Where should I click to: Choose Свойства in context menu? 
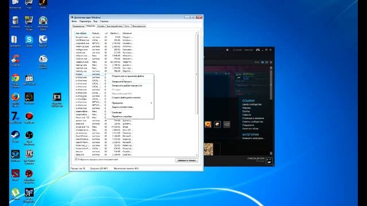pyautogui.click(x=116, y=113)
